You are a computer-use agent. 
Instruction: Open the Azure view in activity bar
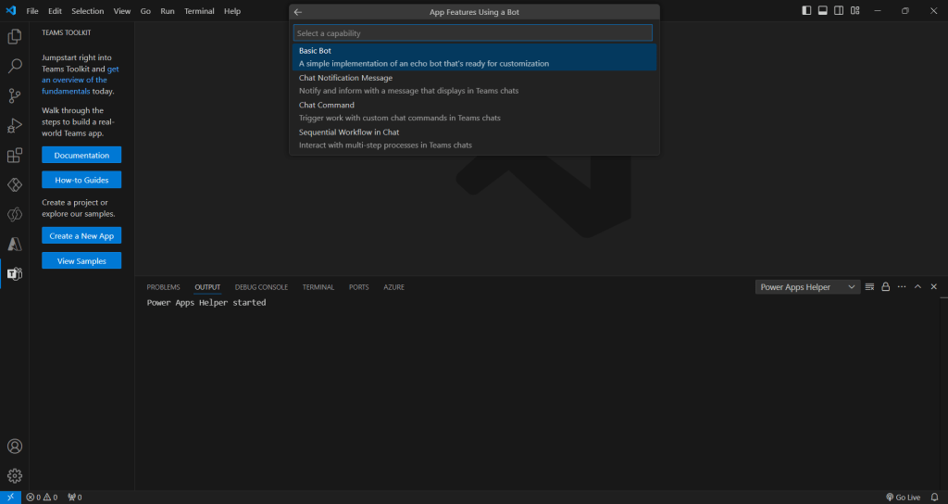tap(15, 245)
